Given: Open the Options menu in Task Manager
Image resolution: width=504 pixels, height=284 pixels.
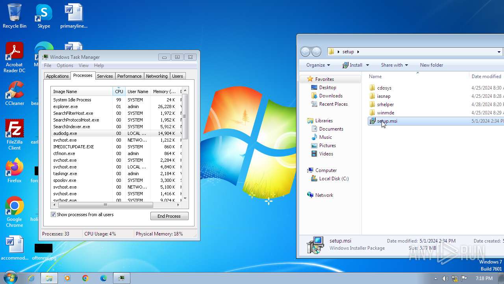Looking at the screenshot, I should click(x=65, y=65).
